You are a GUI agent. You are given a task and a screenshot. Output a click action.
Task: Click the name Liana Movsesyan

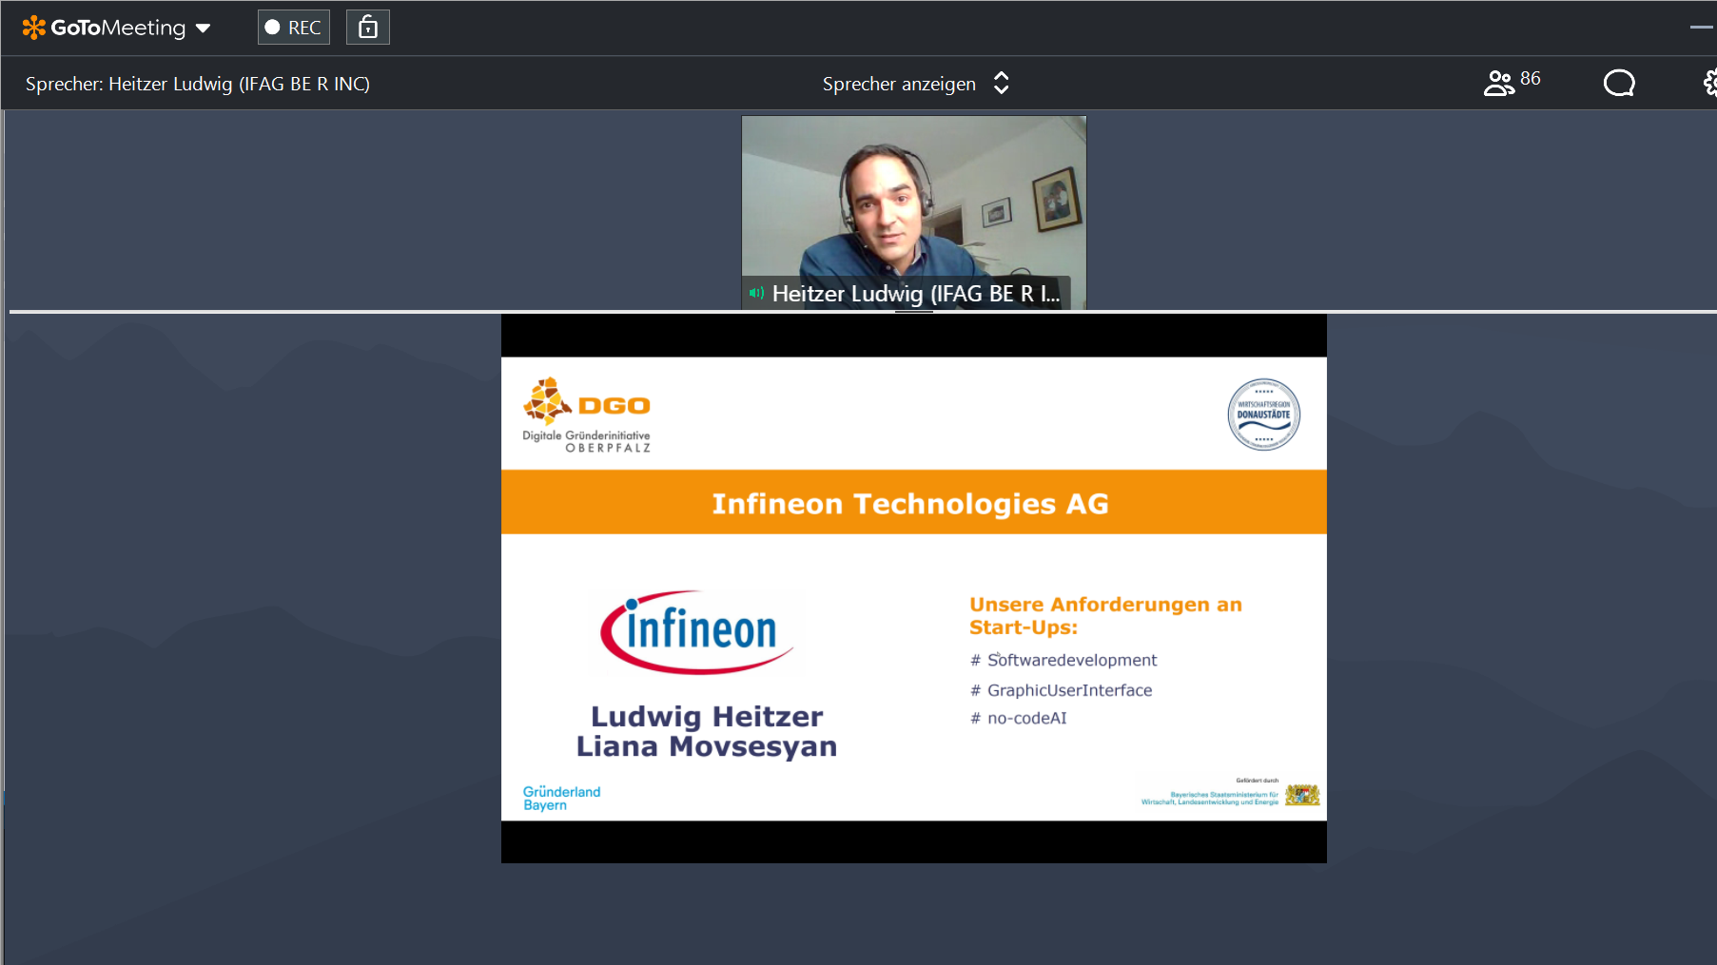click(x=707, y=746)
